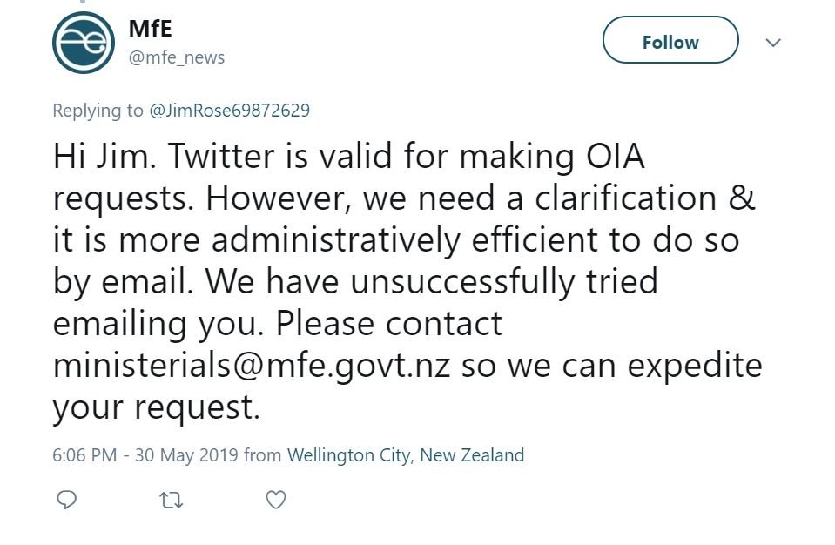Screen dimensions: 835x545
Task: Click the word 'However' in the tweet
Action: (277, 198)
